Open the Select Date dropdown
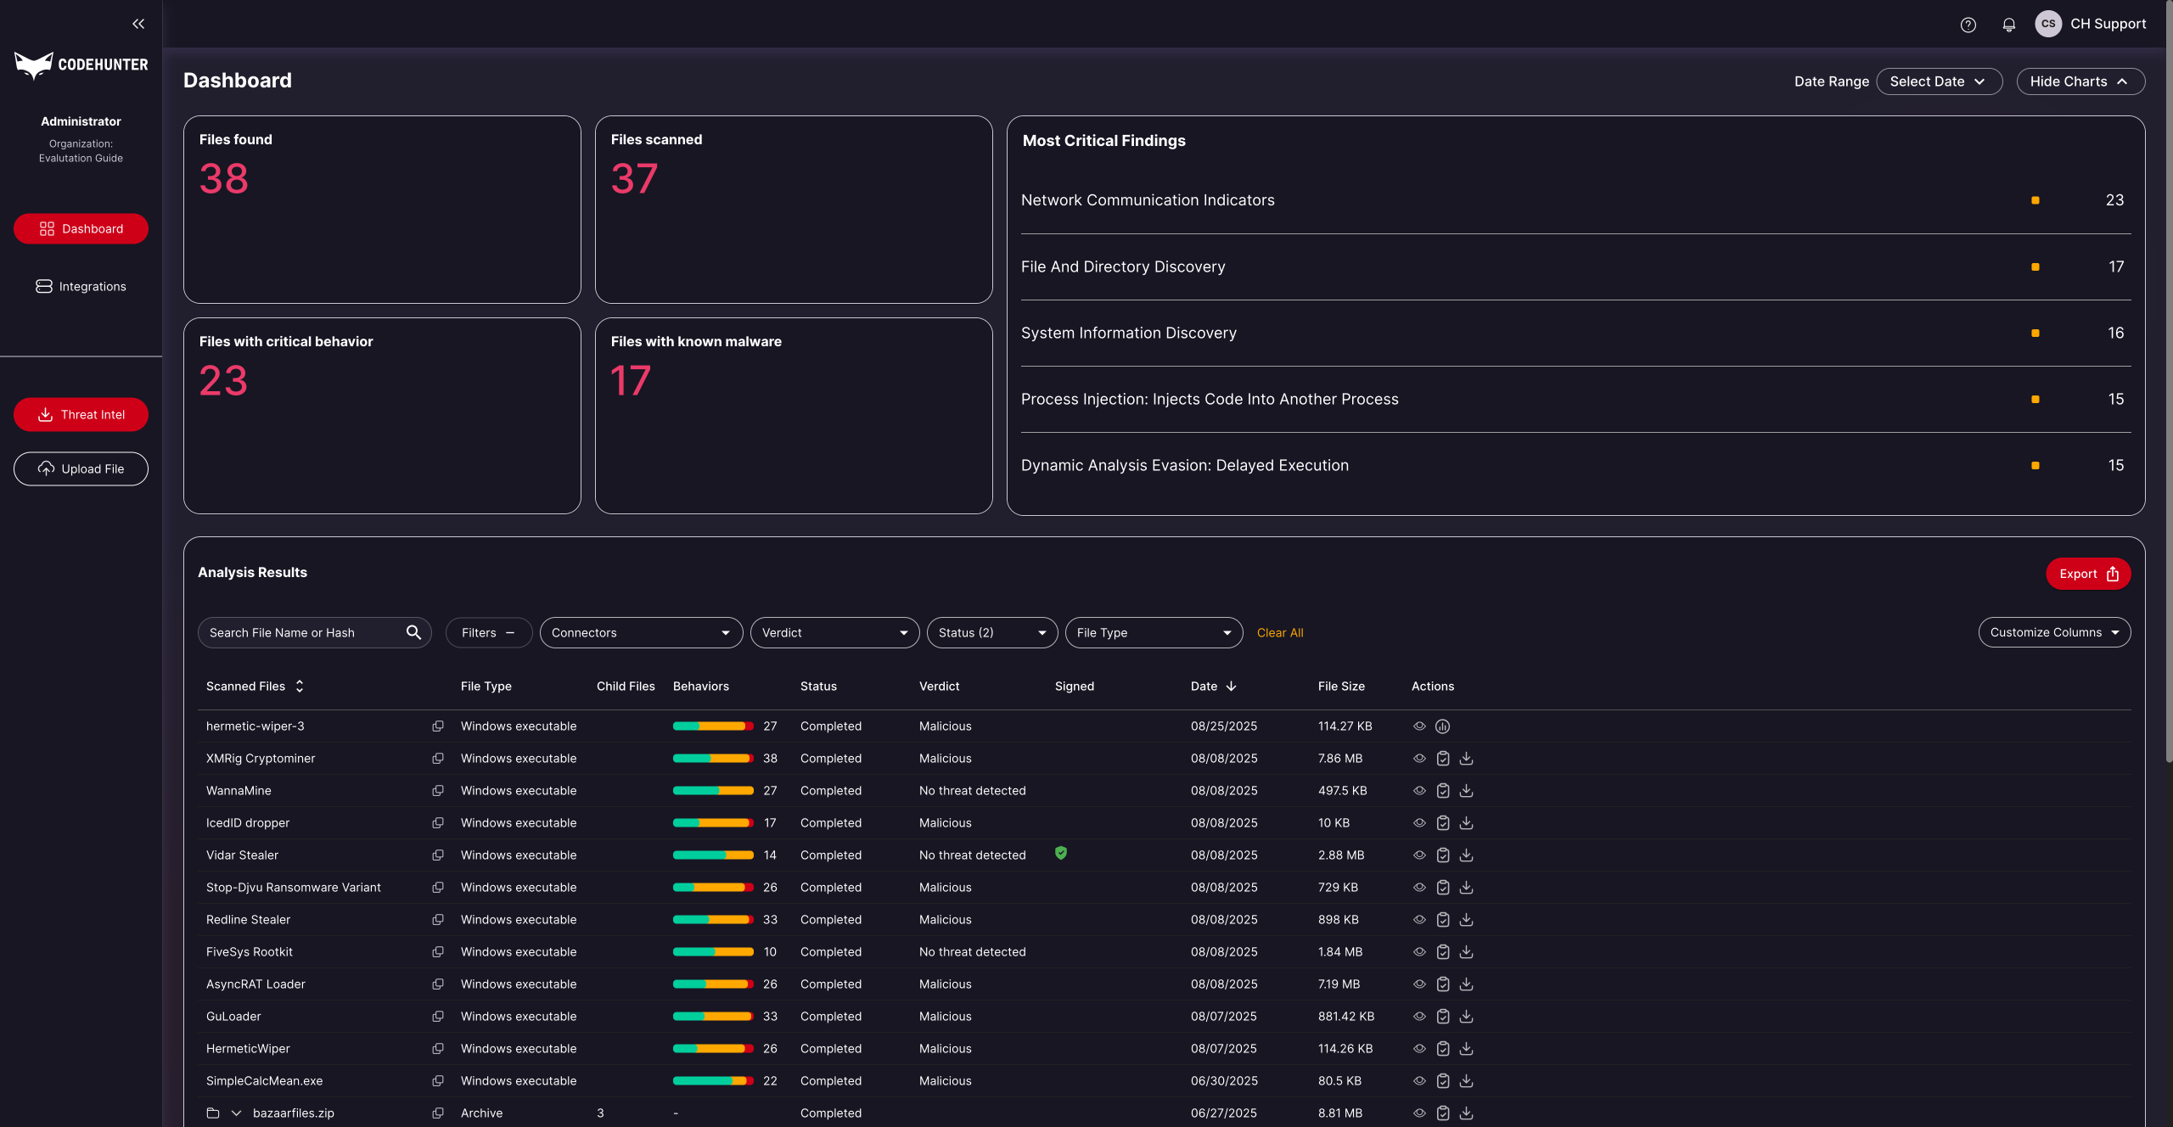Screen dimensions: 2173x1127 tap(1939, 81)
